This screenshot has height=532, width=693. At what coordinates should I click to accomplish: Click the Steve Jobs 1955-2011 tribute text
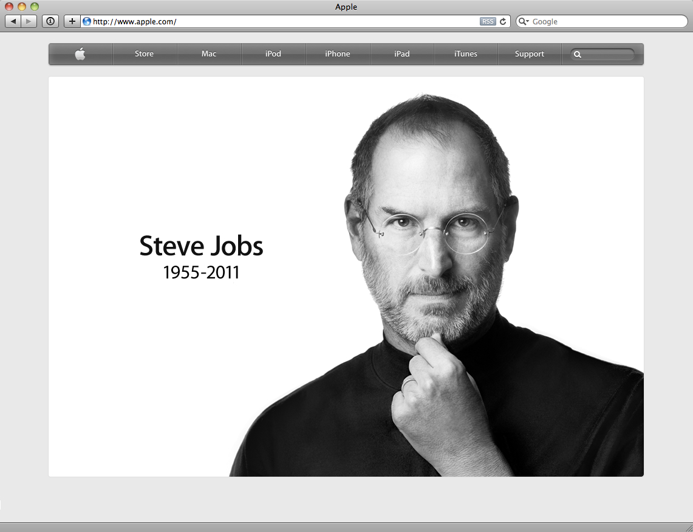202,257
